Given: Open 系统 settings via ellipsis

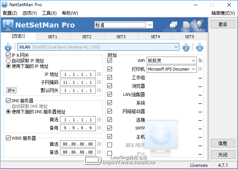Looking at the screenshot, I should pos(200,104).
